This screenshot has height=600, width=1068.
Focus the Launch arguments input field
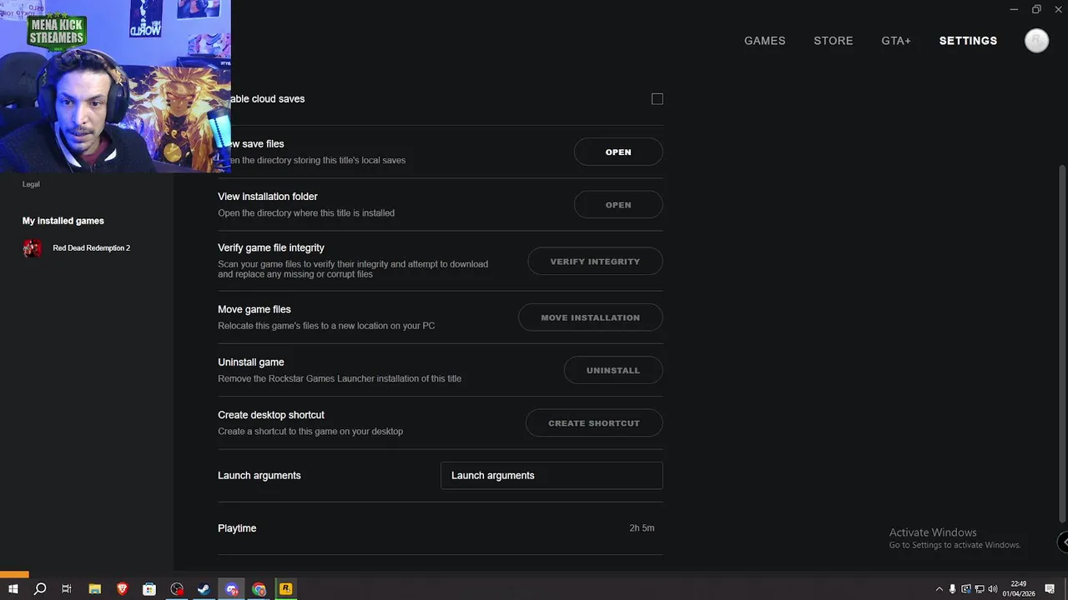552,476
